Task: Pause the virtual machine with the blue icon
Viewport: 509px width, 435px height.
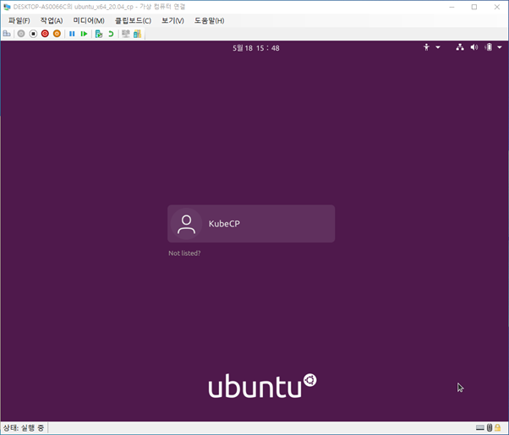Action: coord(72,34)
